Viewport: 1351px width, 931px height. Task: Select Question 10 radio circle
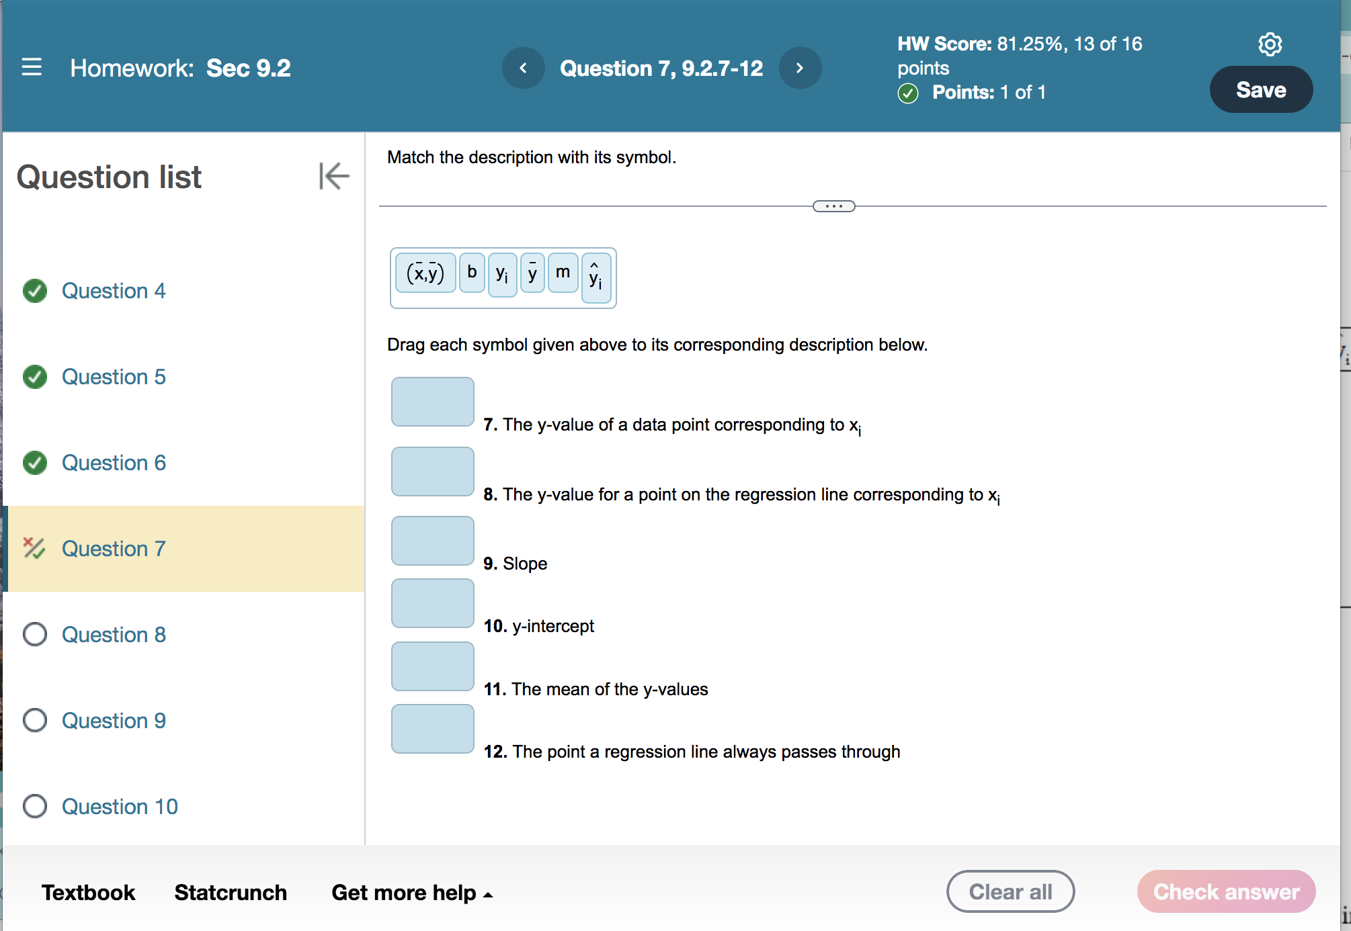35,806
